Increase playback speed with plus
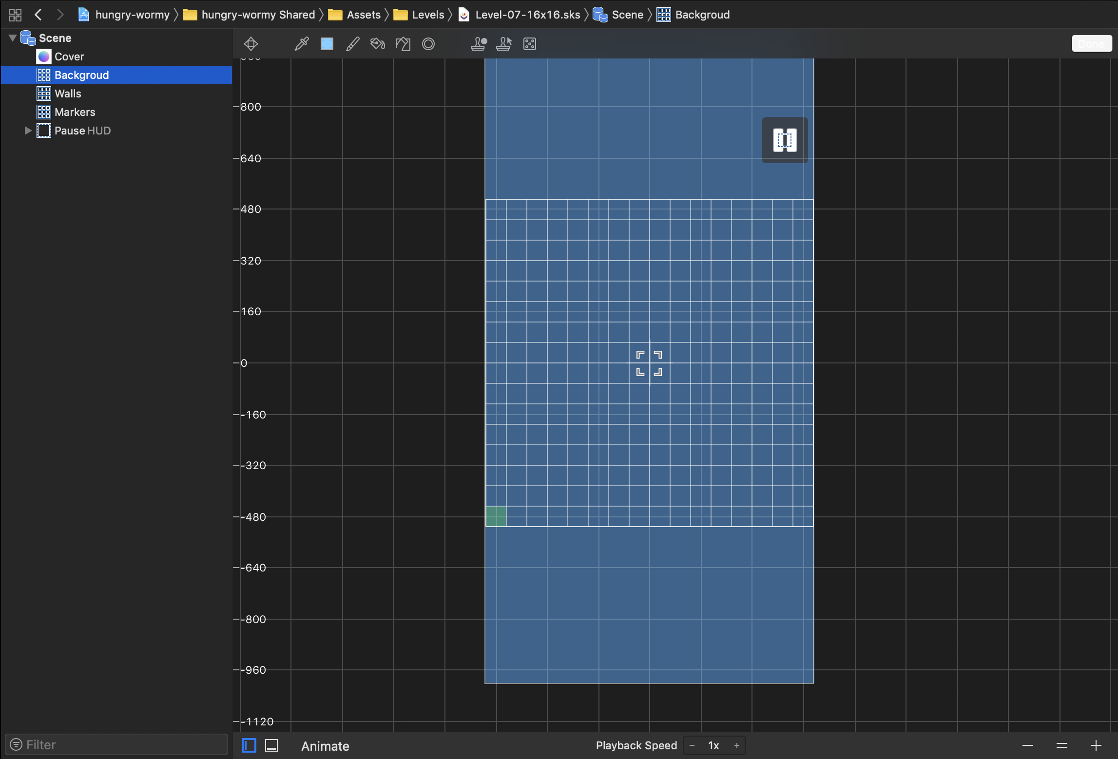The height and width of the screenshot is (759, 1118). click(737, 745)
